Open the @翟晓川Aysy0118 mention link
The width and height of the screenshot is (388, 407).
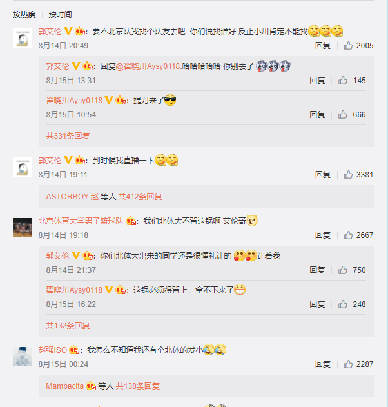tap(149, 66)
